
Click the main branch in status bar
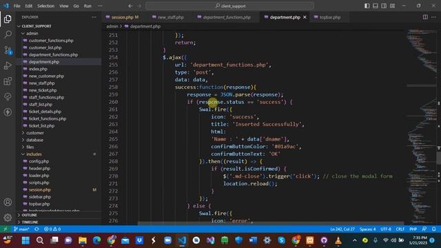pyautogui.click(x=21, y=229)
